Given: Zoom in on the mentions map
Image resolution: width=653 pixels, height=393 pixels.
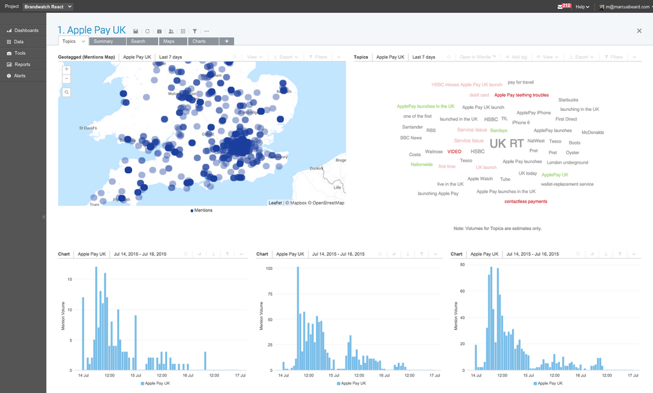Looking at the screenshot, I should 66,69.
